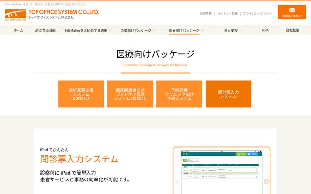This screenshot has width=311, height=194.
Task: Click the 患者サービスと事務の効率化が可能です text
Action: point(85,179)
